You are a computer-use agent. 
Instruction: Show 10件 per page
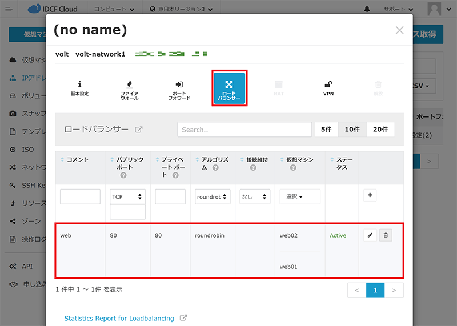click(352, 130)
